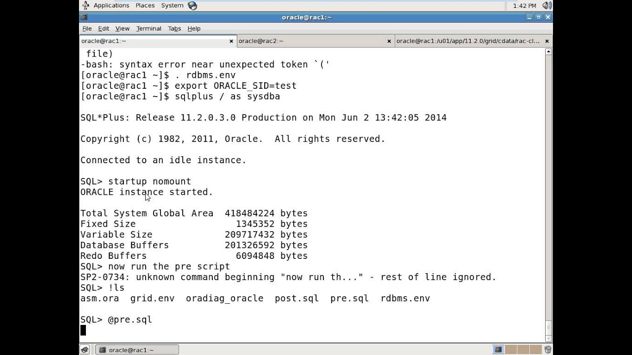Click 'Database Buffers' label

click(124, 245)
